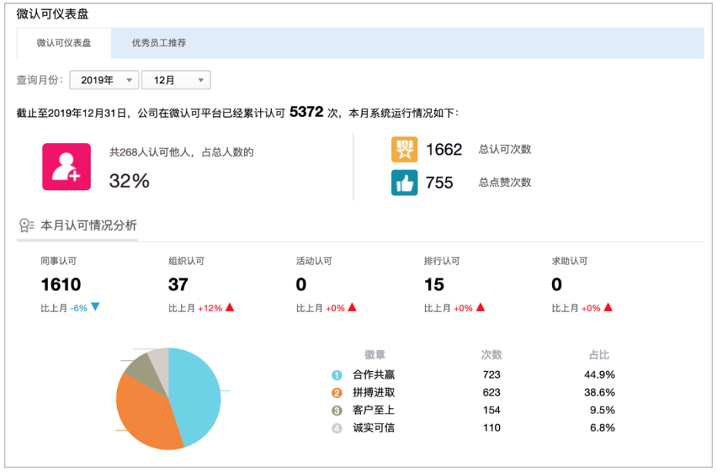This screenshot has width=717, height=472.
Task: Click the red up arrow under 求助认可
Action: click(608, 307)
